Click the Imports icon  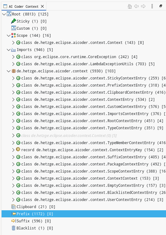click(14, 49)
